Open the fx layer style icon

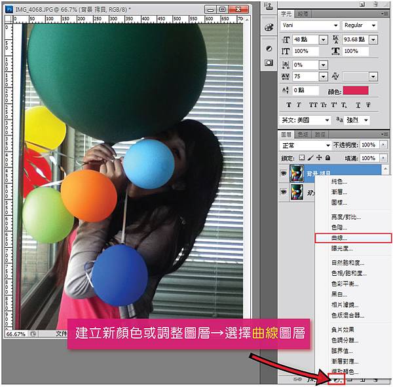tap(310, 380)
